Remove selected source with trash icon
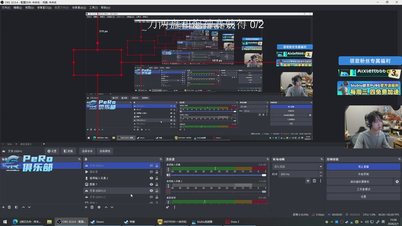402x226 pixels. [x=92, y=207]
